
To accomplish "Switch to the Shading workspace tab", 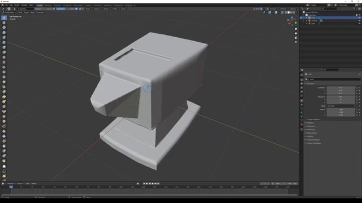I will [x=88, y=5].
